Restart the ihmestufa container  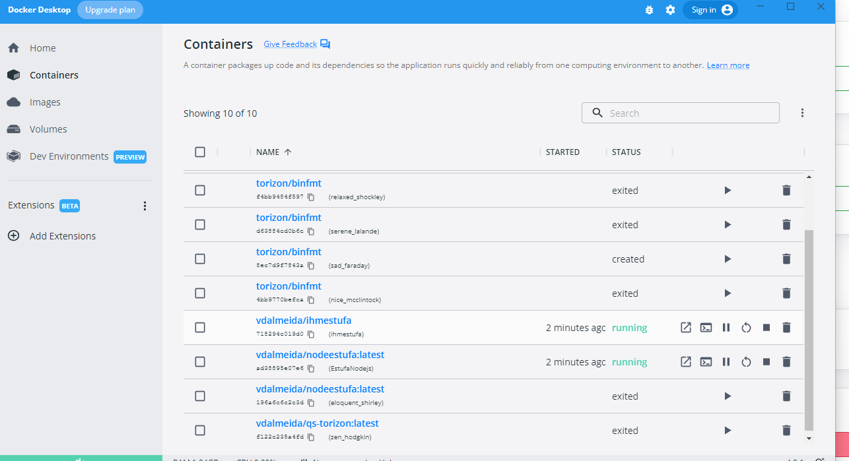[746, 327]
